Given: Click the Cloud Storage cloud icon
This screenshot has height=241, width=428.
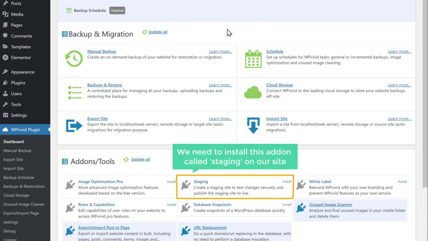Looking at the screenshot, I should coord(253,92).
